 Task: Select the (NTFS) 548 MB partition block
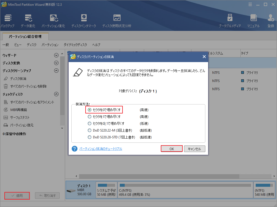[264, 190]
